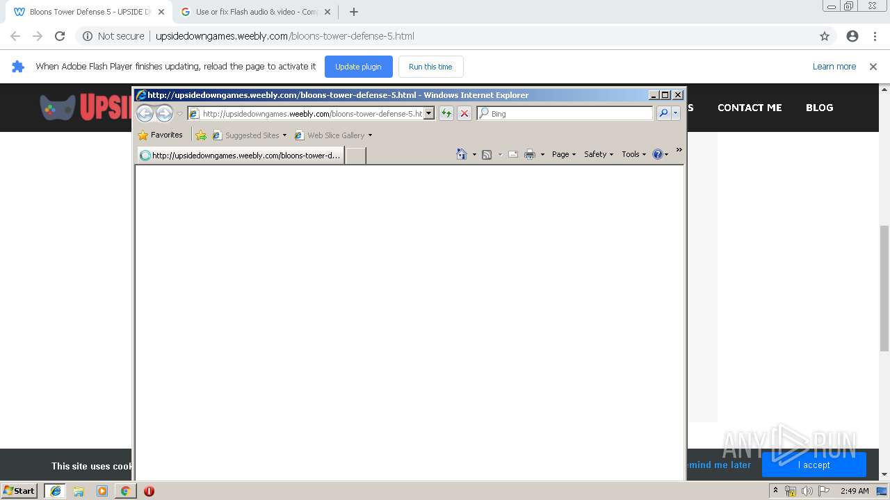
Task: Open Learn more link in infobar
Action: click(x=834, y=67)
